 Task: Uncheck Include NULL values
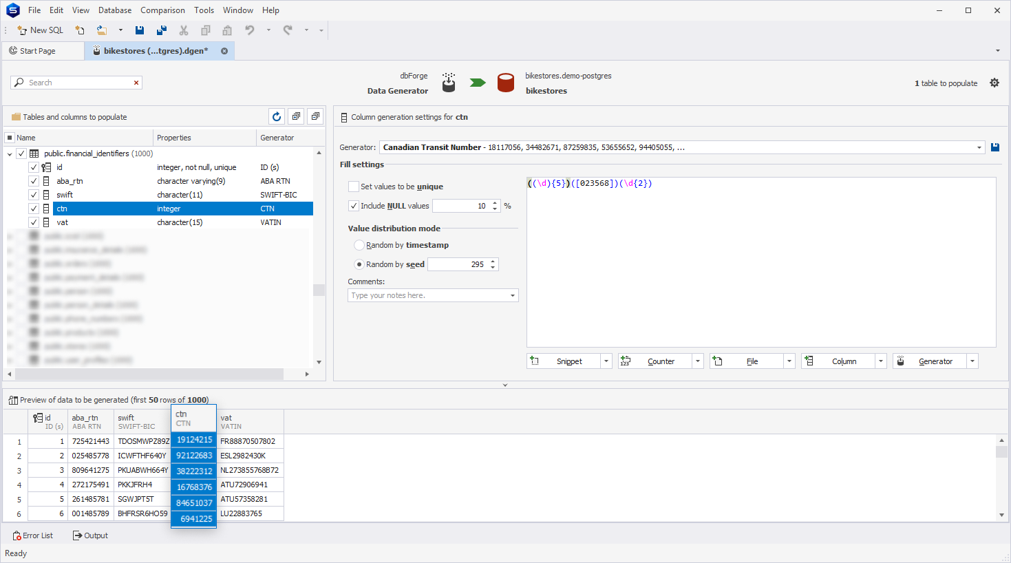(x=354, y=206)
